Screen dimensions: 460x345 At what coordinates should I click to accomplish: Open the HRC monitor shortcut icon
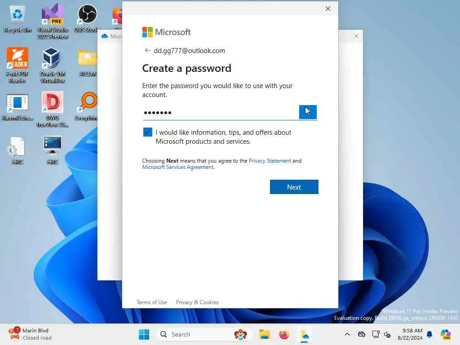52,150
